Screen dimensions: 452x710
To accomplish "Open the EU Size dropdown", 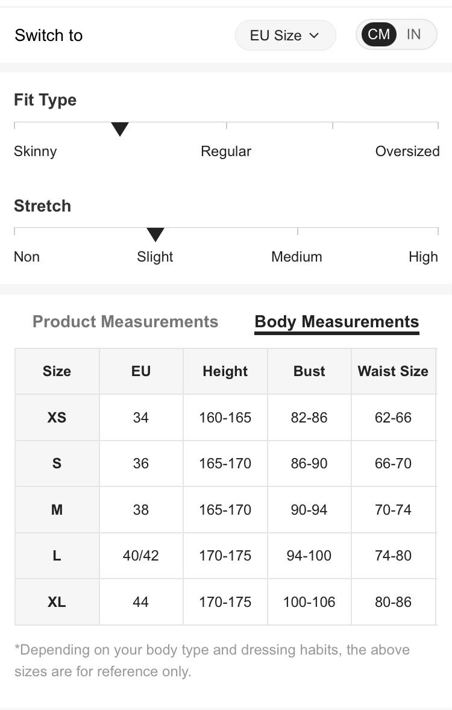I will [x=284, y=36].
